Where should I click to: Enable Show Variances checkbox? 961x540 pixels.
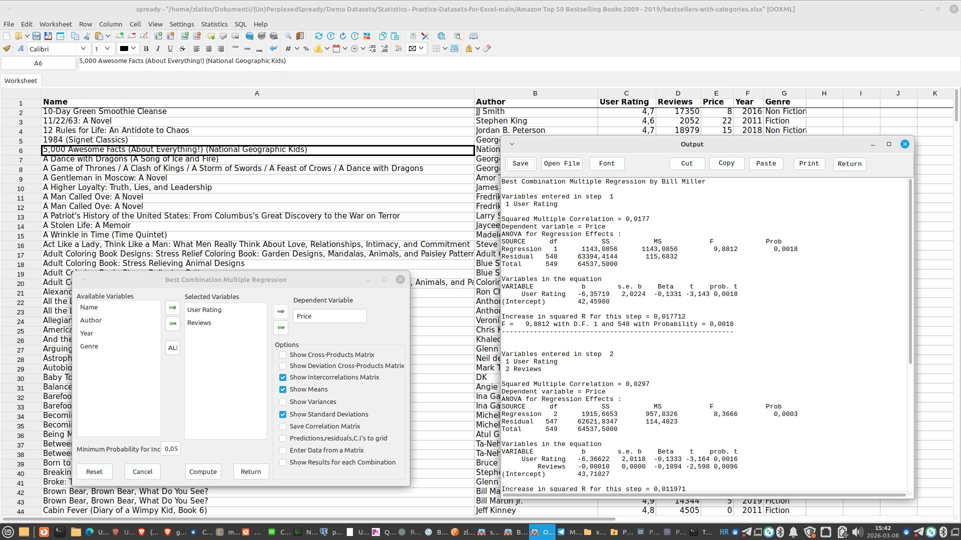283,402
